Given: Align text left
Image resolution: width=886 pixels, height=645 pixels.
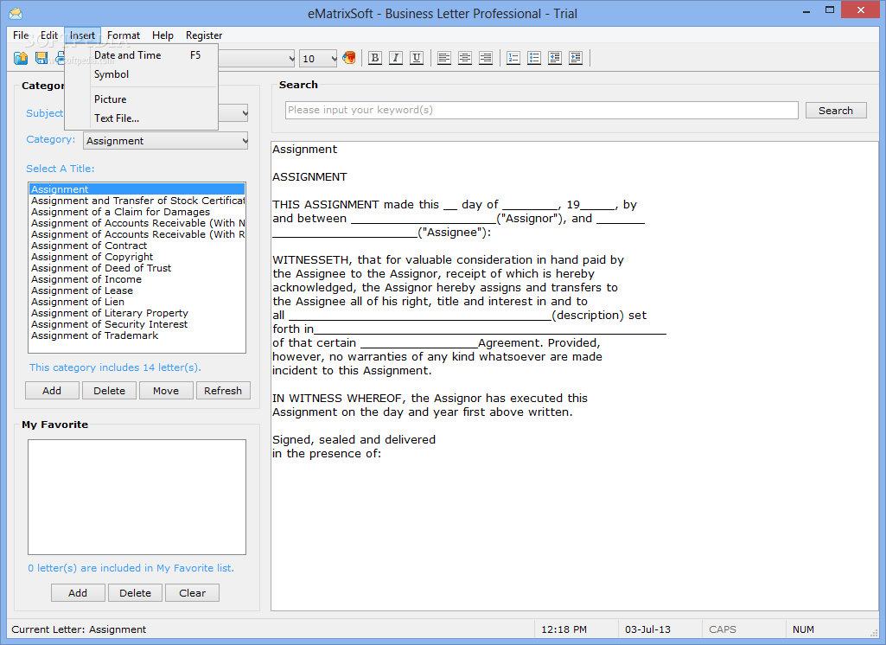Looking at the screenshot, I should (444, 58).
